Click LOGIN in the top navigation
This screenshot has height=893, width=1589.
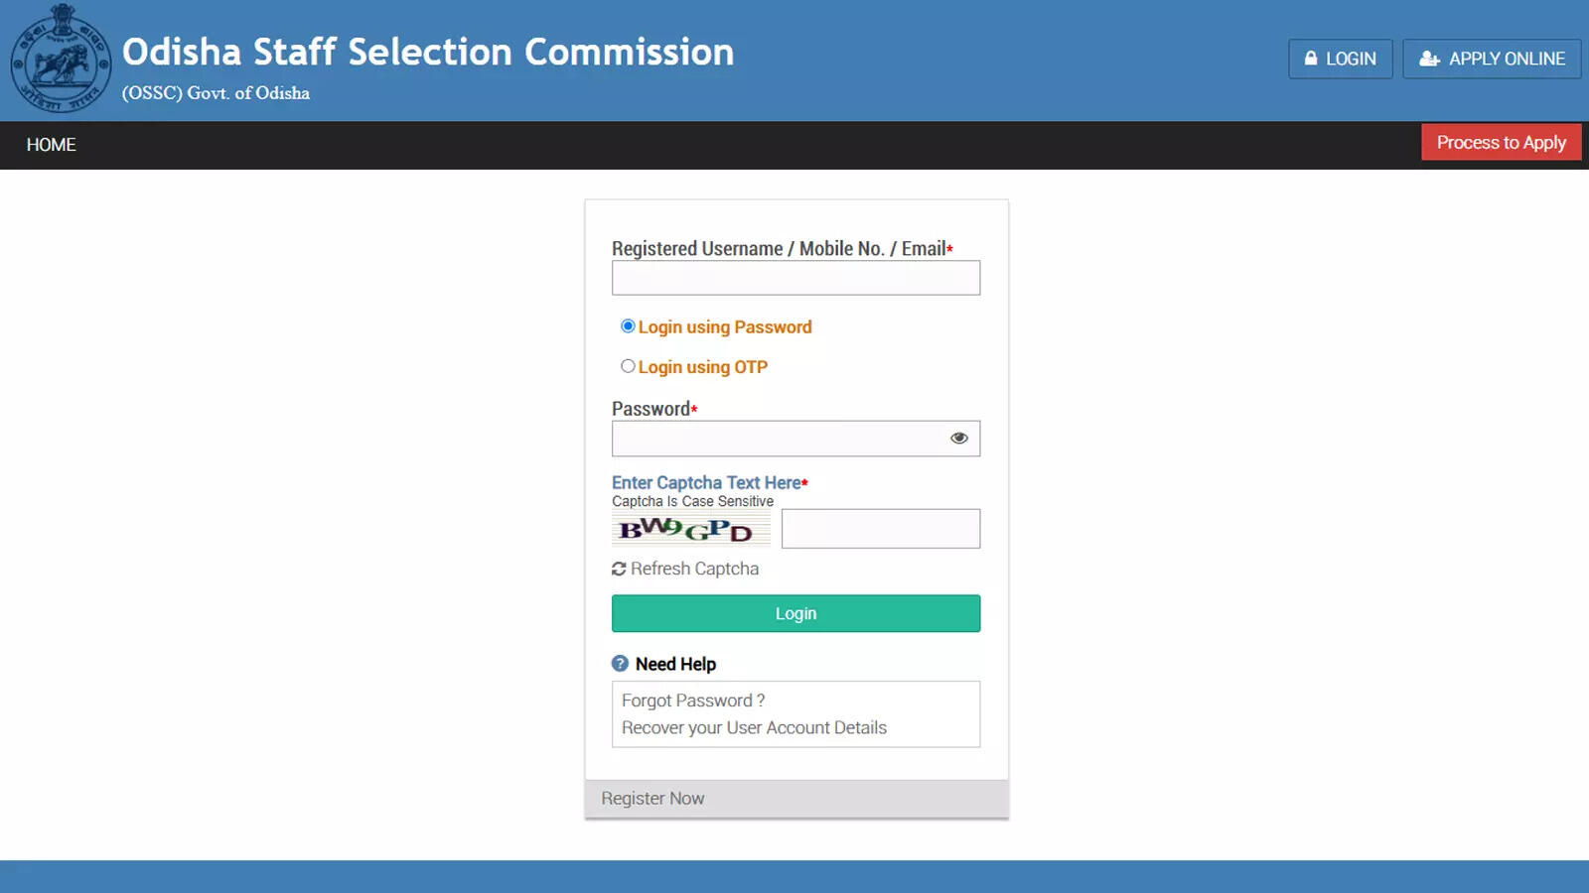coord(1340,59)
